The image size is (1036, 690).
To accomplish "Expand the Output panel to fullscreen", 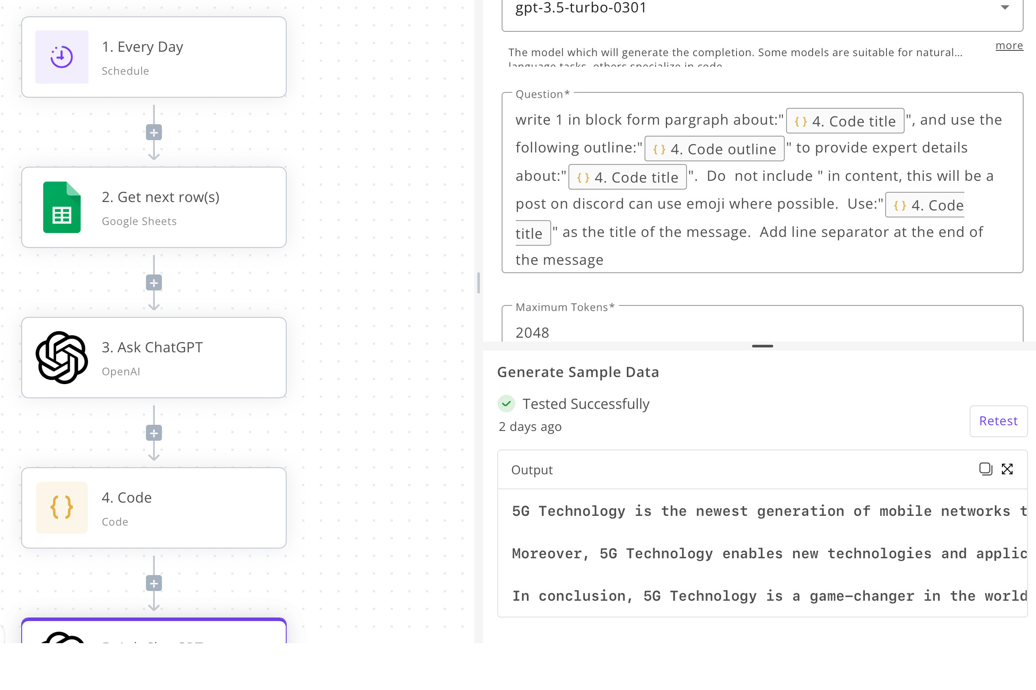I will coord(1007,469).
